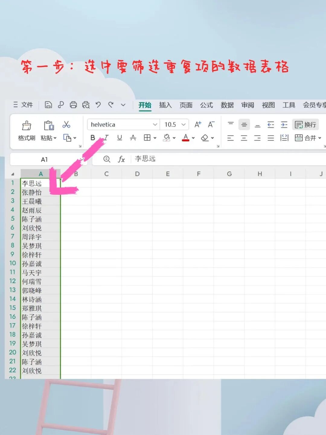The width and height of the screenshot is (326, 435).
Task: Click the 页面 (Page) tab
Action: click(186, 105)
